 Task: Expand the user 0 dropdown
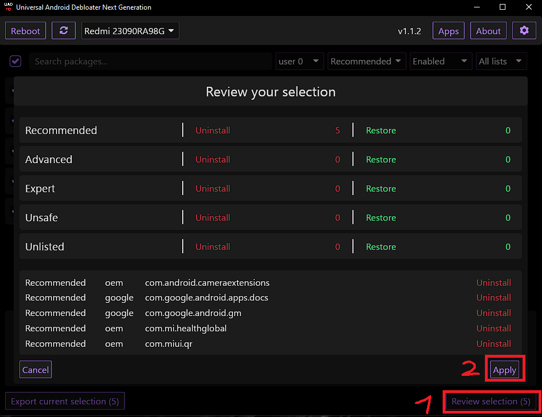pyautogui.click(x=300, y=61)
